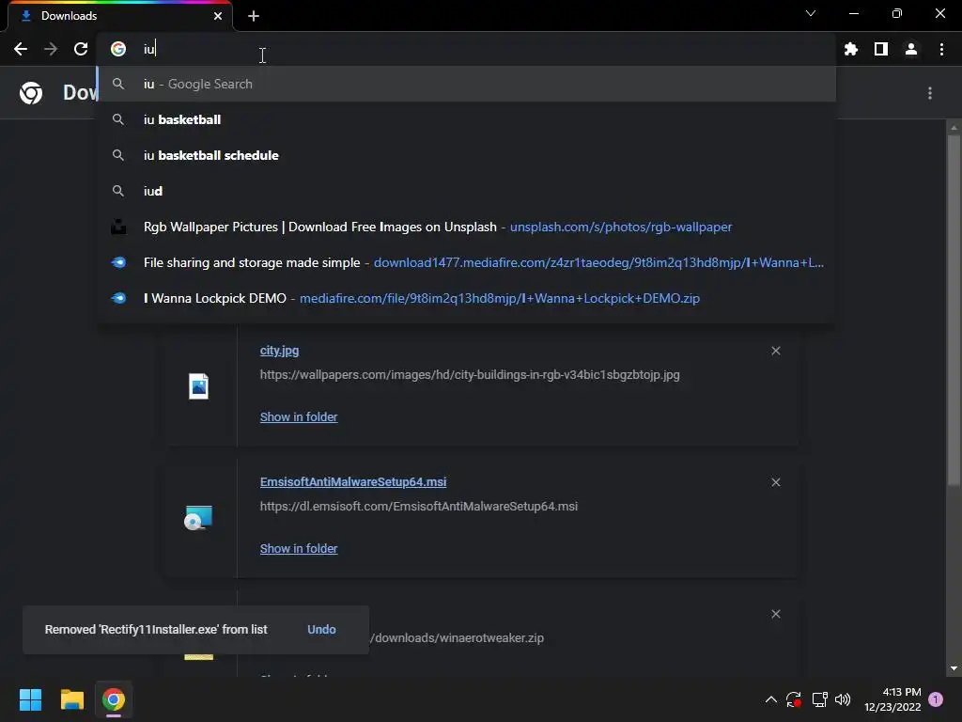Choose the 'iu basketball schedule' suggestion
Viewport: 962px width, 722px height.
pyautogui.click(x=467, y=155)
